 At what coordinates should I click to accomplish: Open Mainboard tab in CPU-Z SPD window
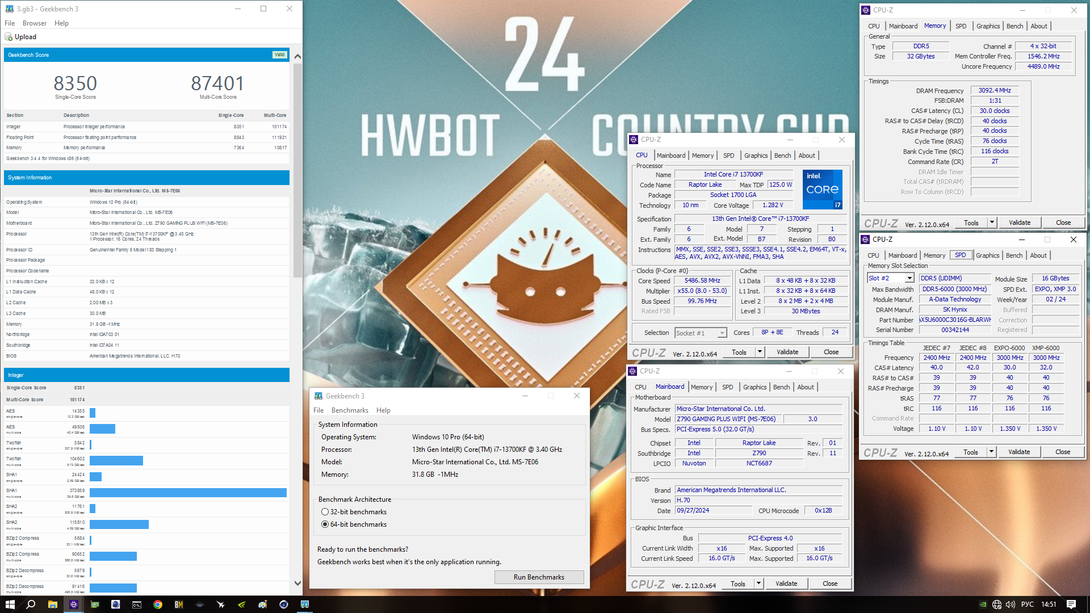pos(903,255)
